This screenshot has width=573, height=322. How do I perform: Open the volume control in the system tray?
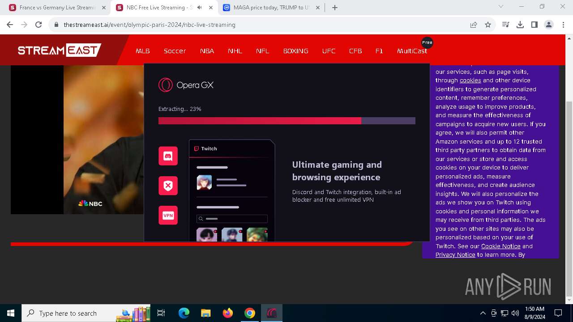[515, 313]
